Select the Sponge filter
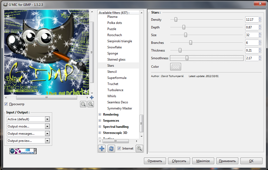The height and width of the screenshot is (170, 268). coord(113,53)
